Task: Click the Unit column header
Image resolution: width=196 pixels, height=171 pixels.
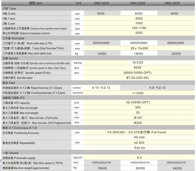Action: click(x=78, y=3)
